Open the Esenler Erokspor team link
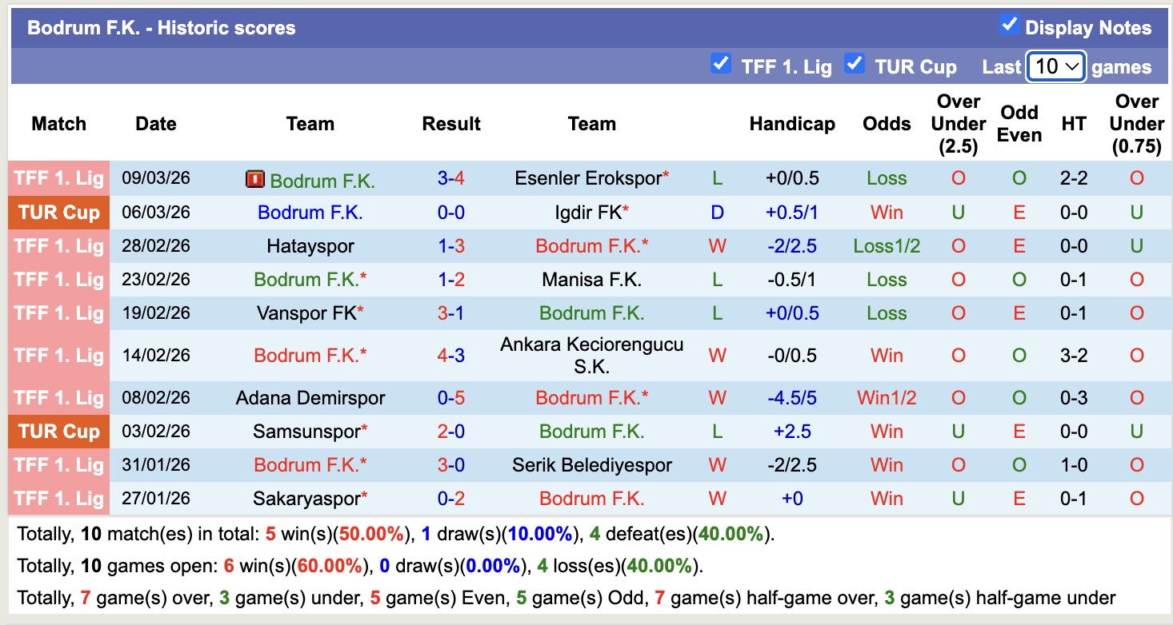1173x625 pixels. [x=588, y=178]
